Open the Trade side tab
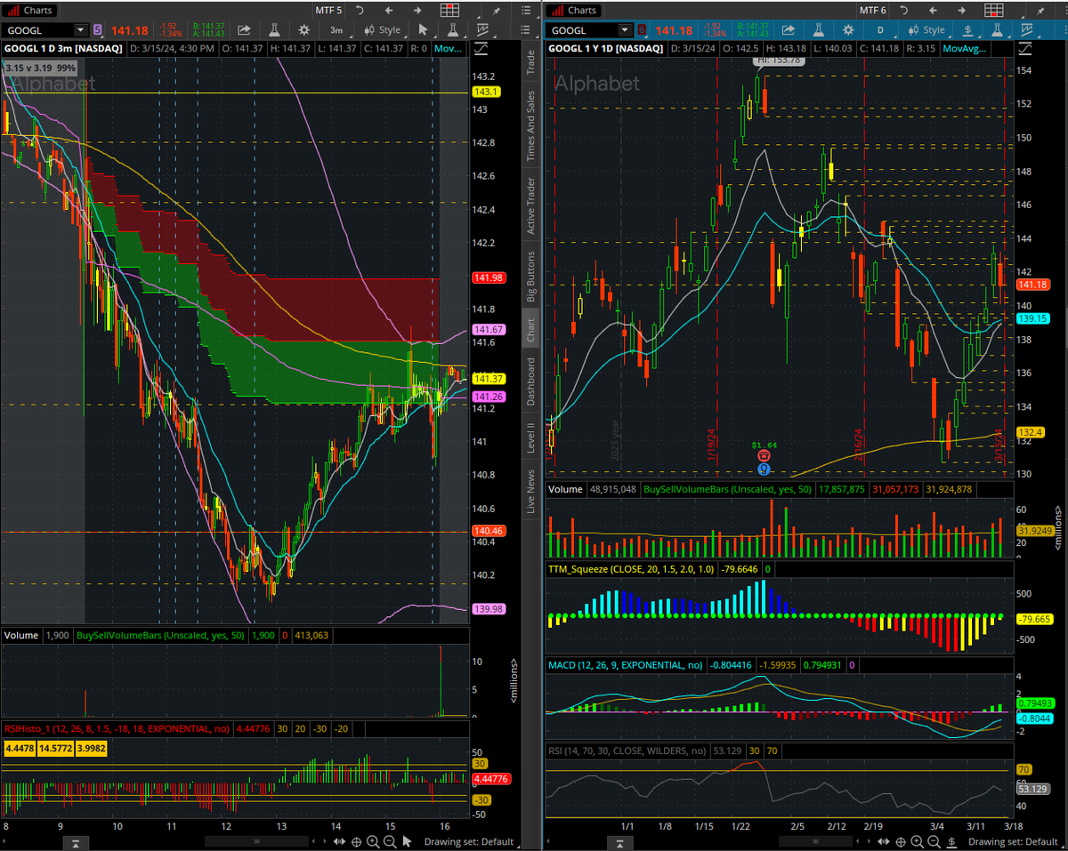Screen dimensions: 1068x851 530,61
